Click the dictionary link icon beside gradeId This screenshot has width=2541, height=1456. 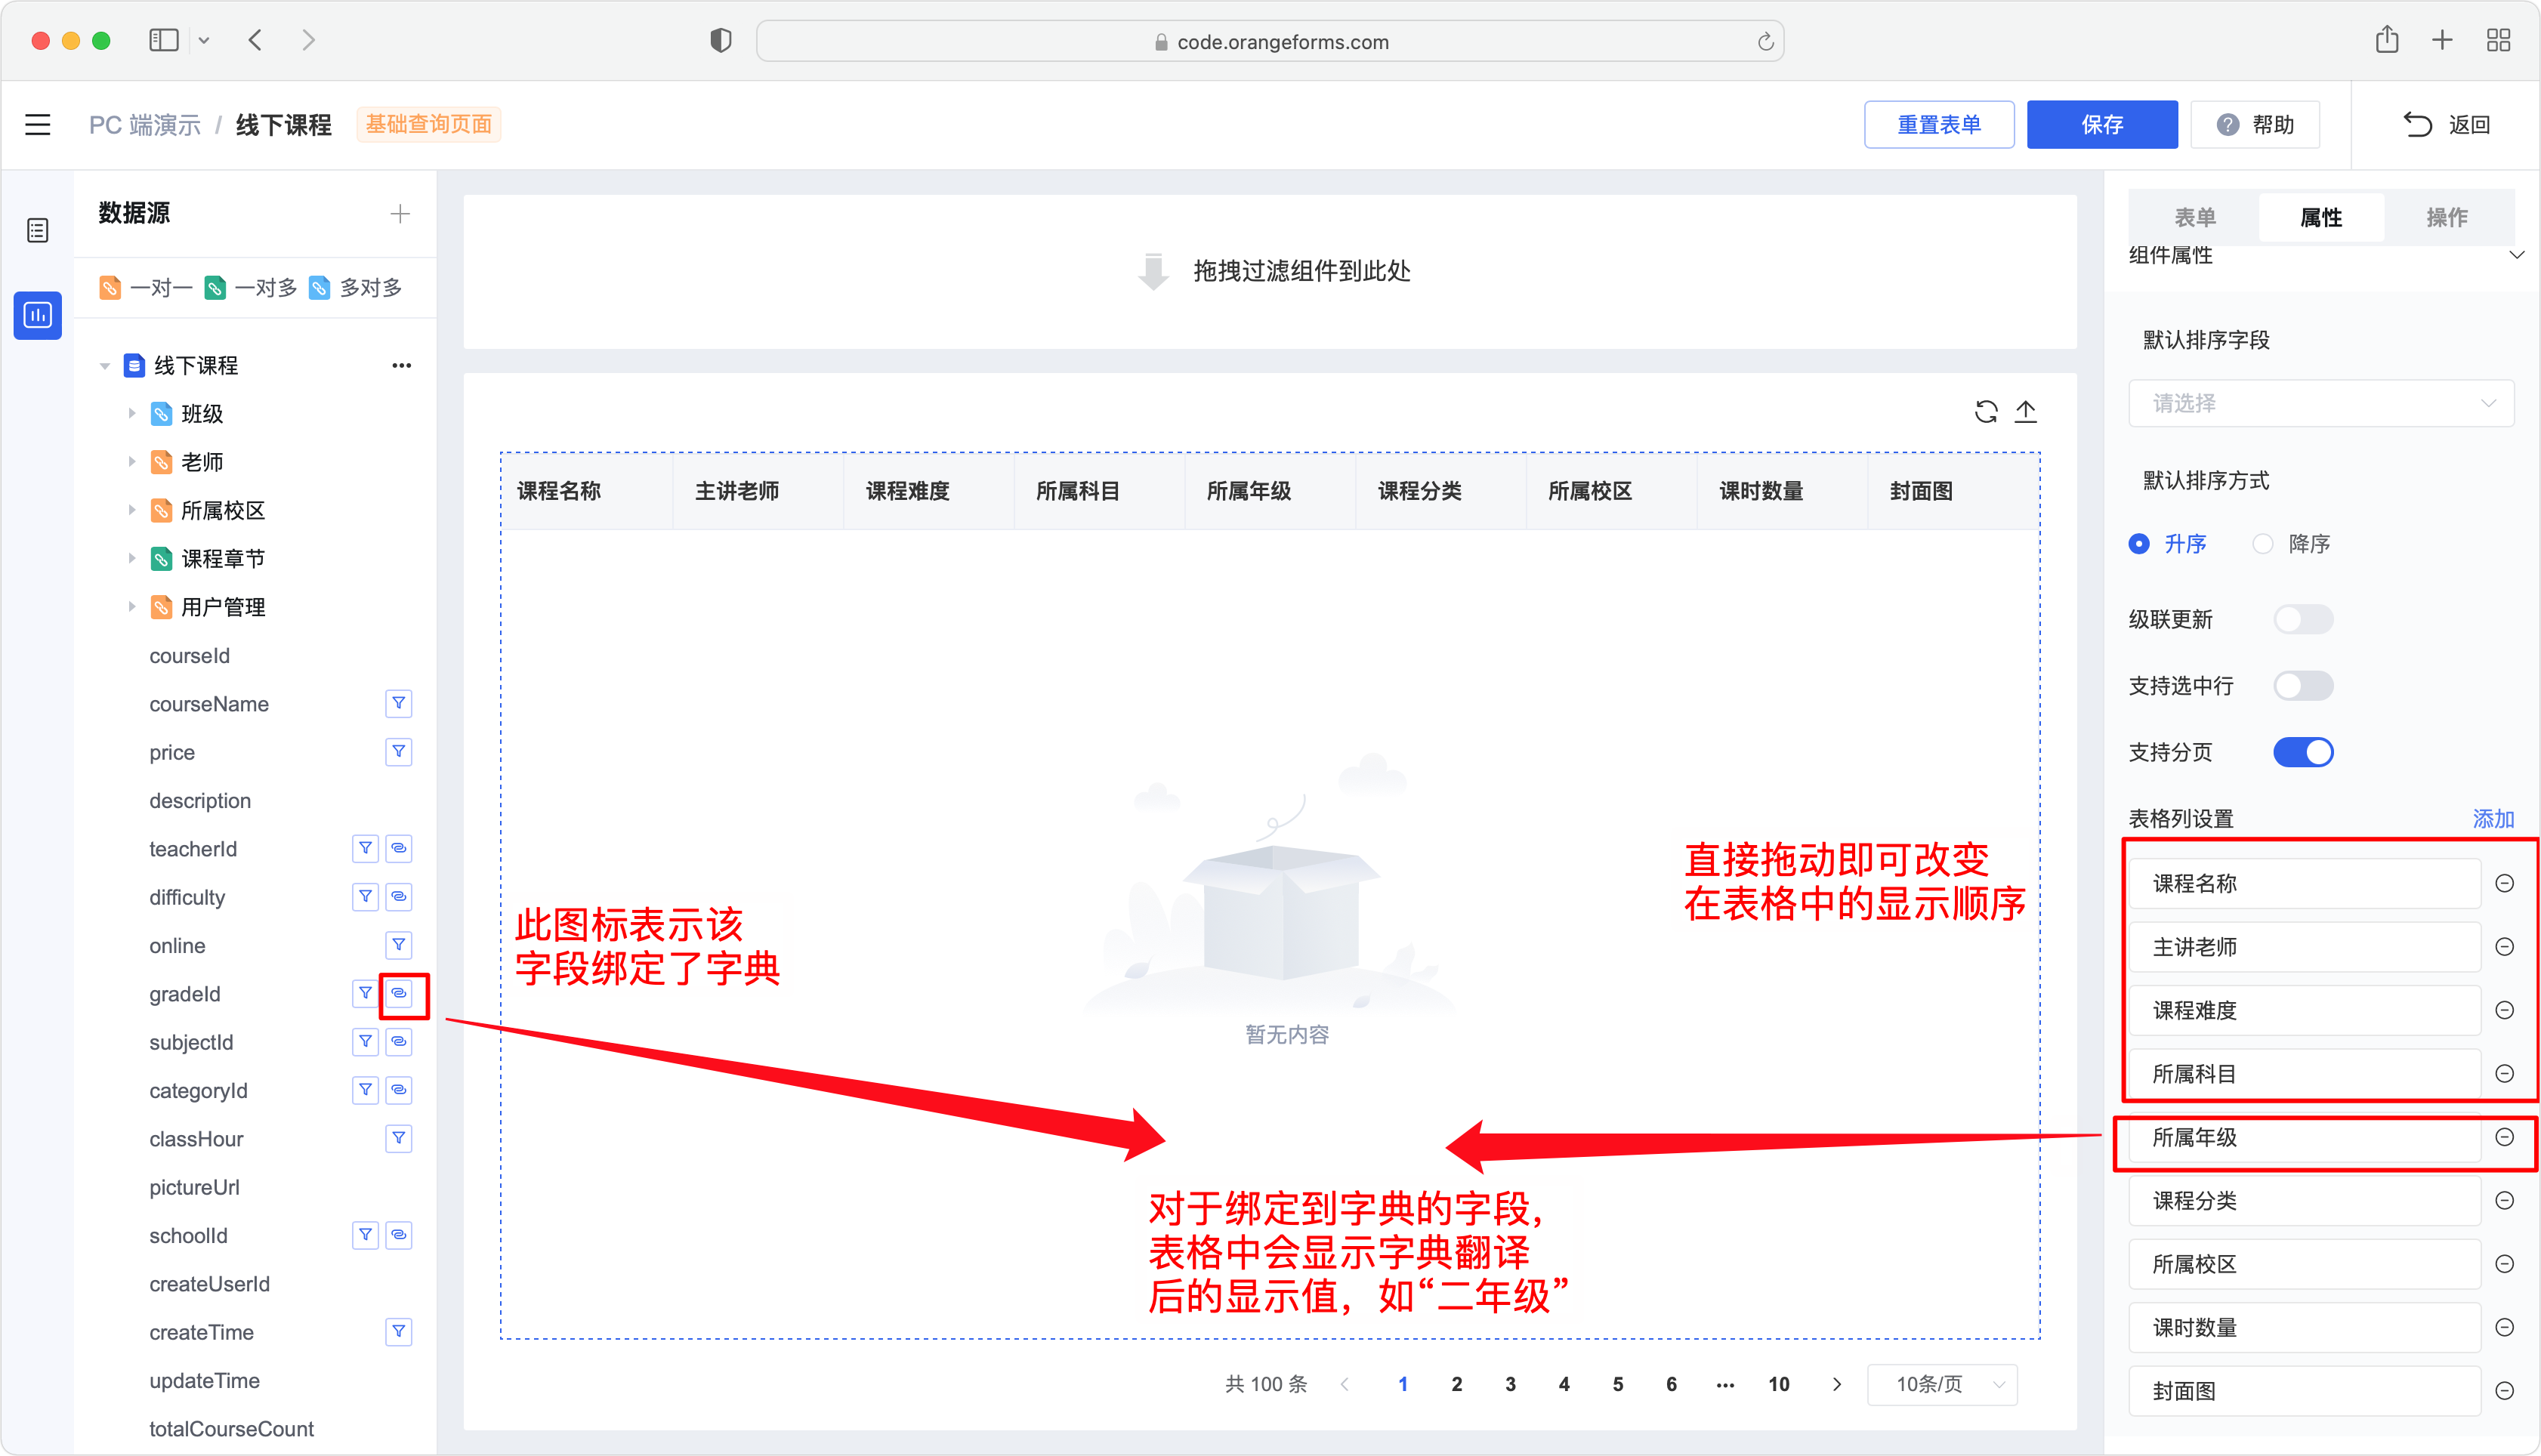point(399,994)
